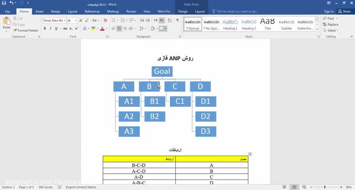Screen dimensions: 355x190
Task: Click the Save icon in the title bar
Action: coord(4,3)
